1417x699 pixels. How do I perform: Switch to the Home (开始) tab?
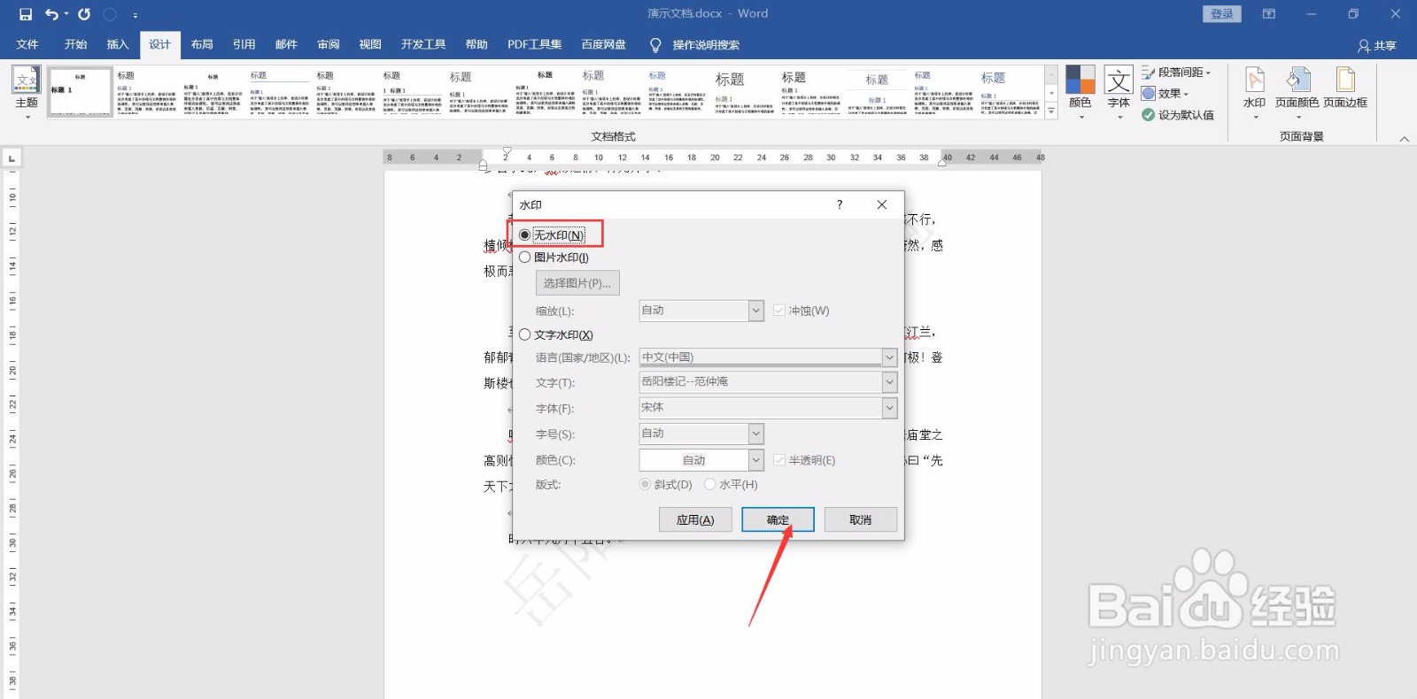[76, 45]
